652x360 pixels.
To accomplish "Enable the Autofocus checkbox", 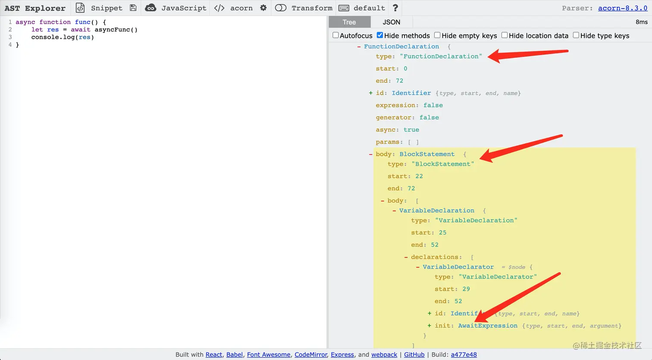I will click(x=335, y=35).
